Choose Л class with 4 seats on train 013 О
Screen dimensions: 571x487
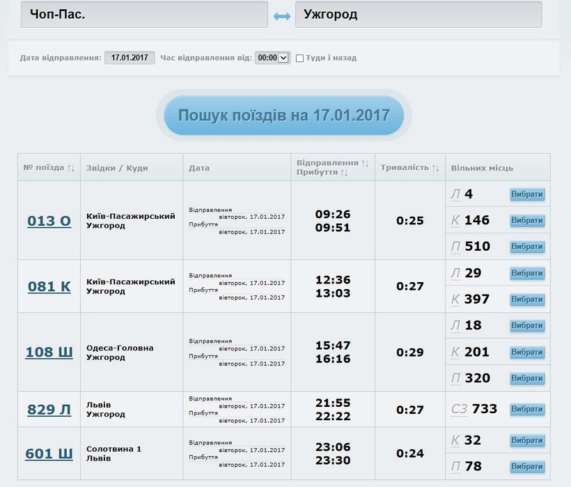click(526, 194)
